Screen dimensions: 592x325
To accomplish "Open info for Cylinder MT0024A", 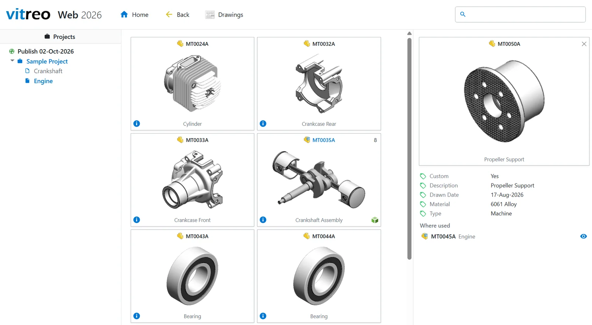I will (137, 124).
